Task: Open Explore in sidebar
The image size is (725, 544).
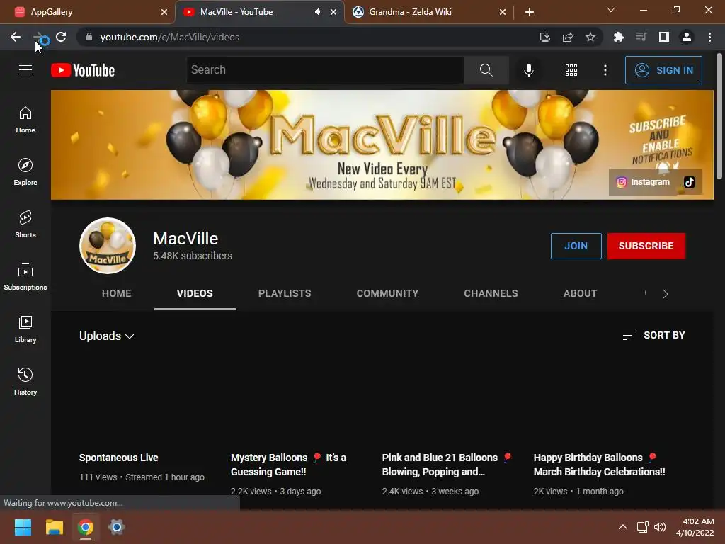Action: pos(25,172)
